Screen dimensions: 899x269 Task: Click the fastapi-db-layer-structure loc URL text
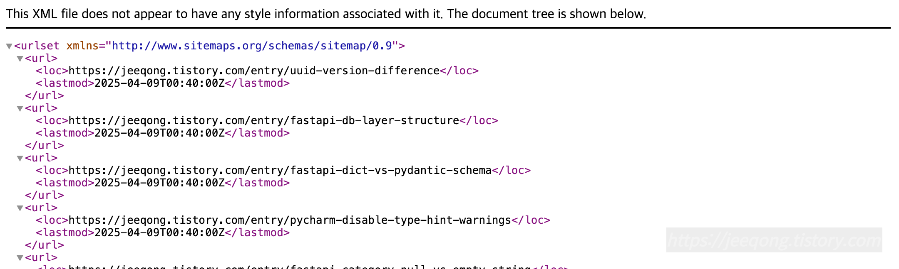point(264,120)
